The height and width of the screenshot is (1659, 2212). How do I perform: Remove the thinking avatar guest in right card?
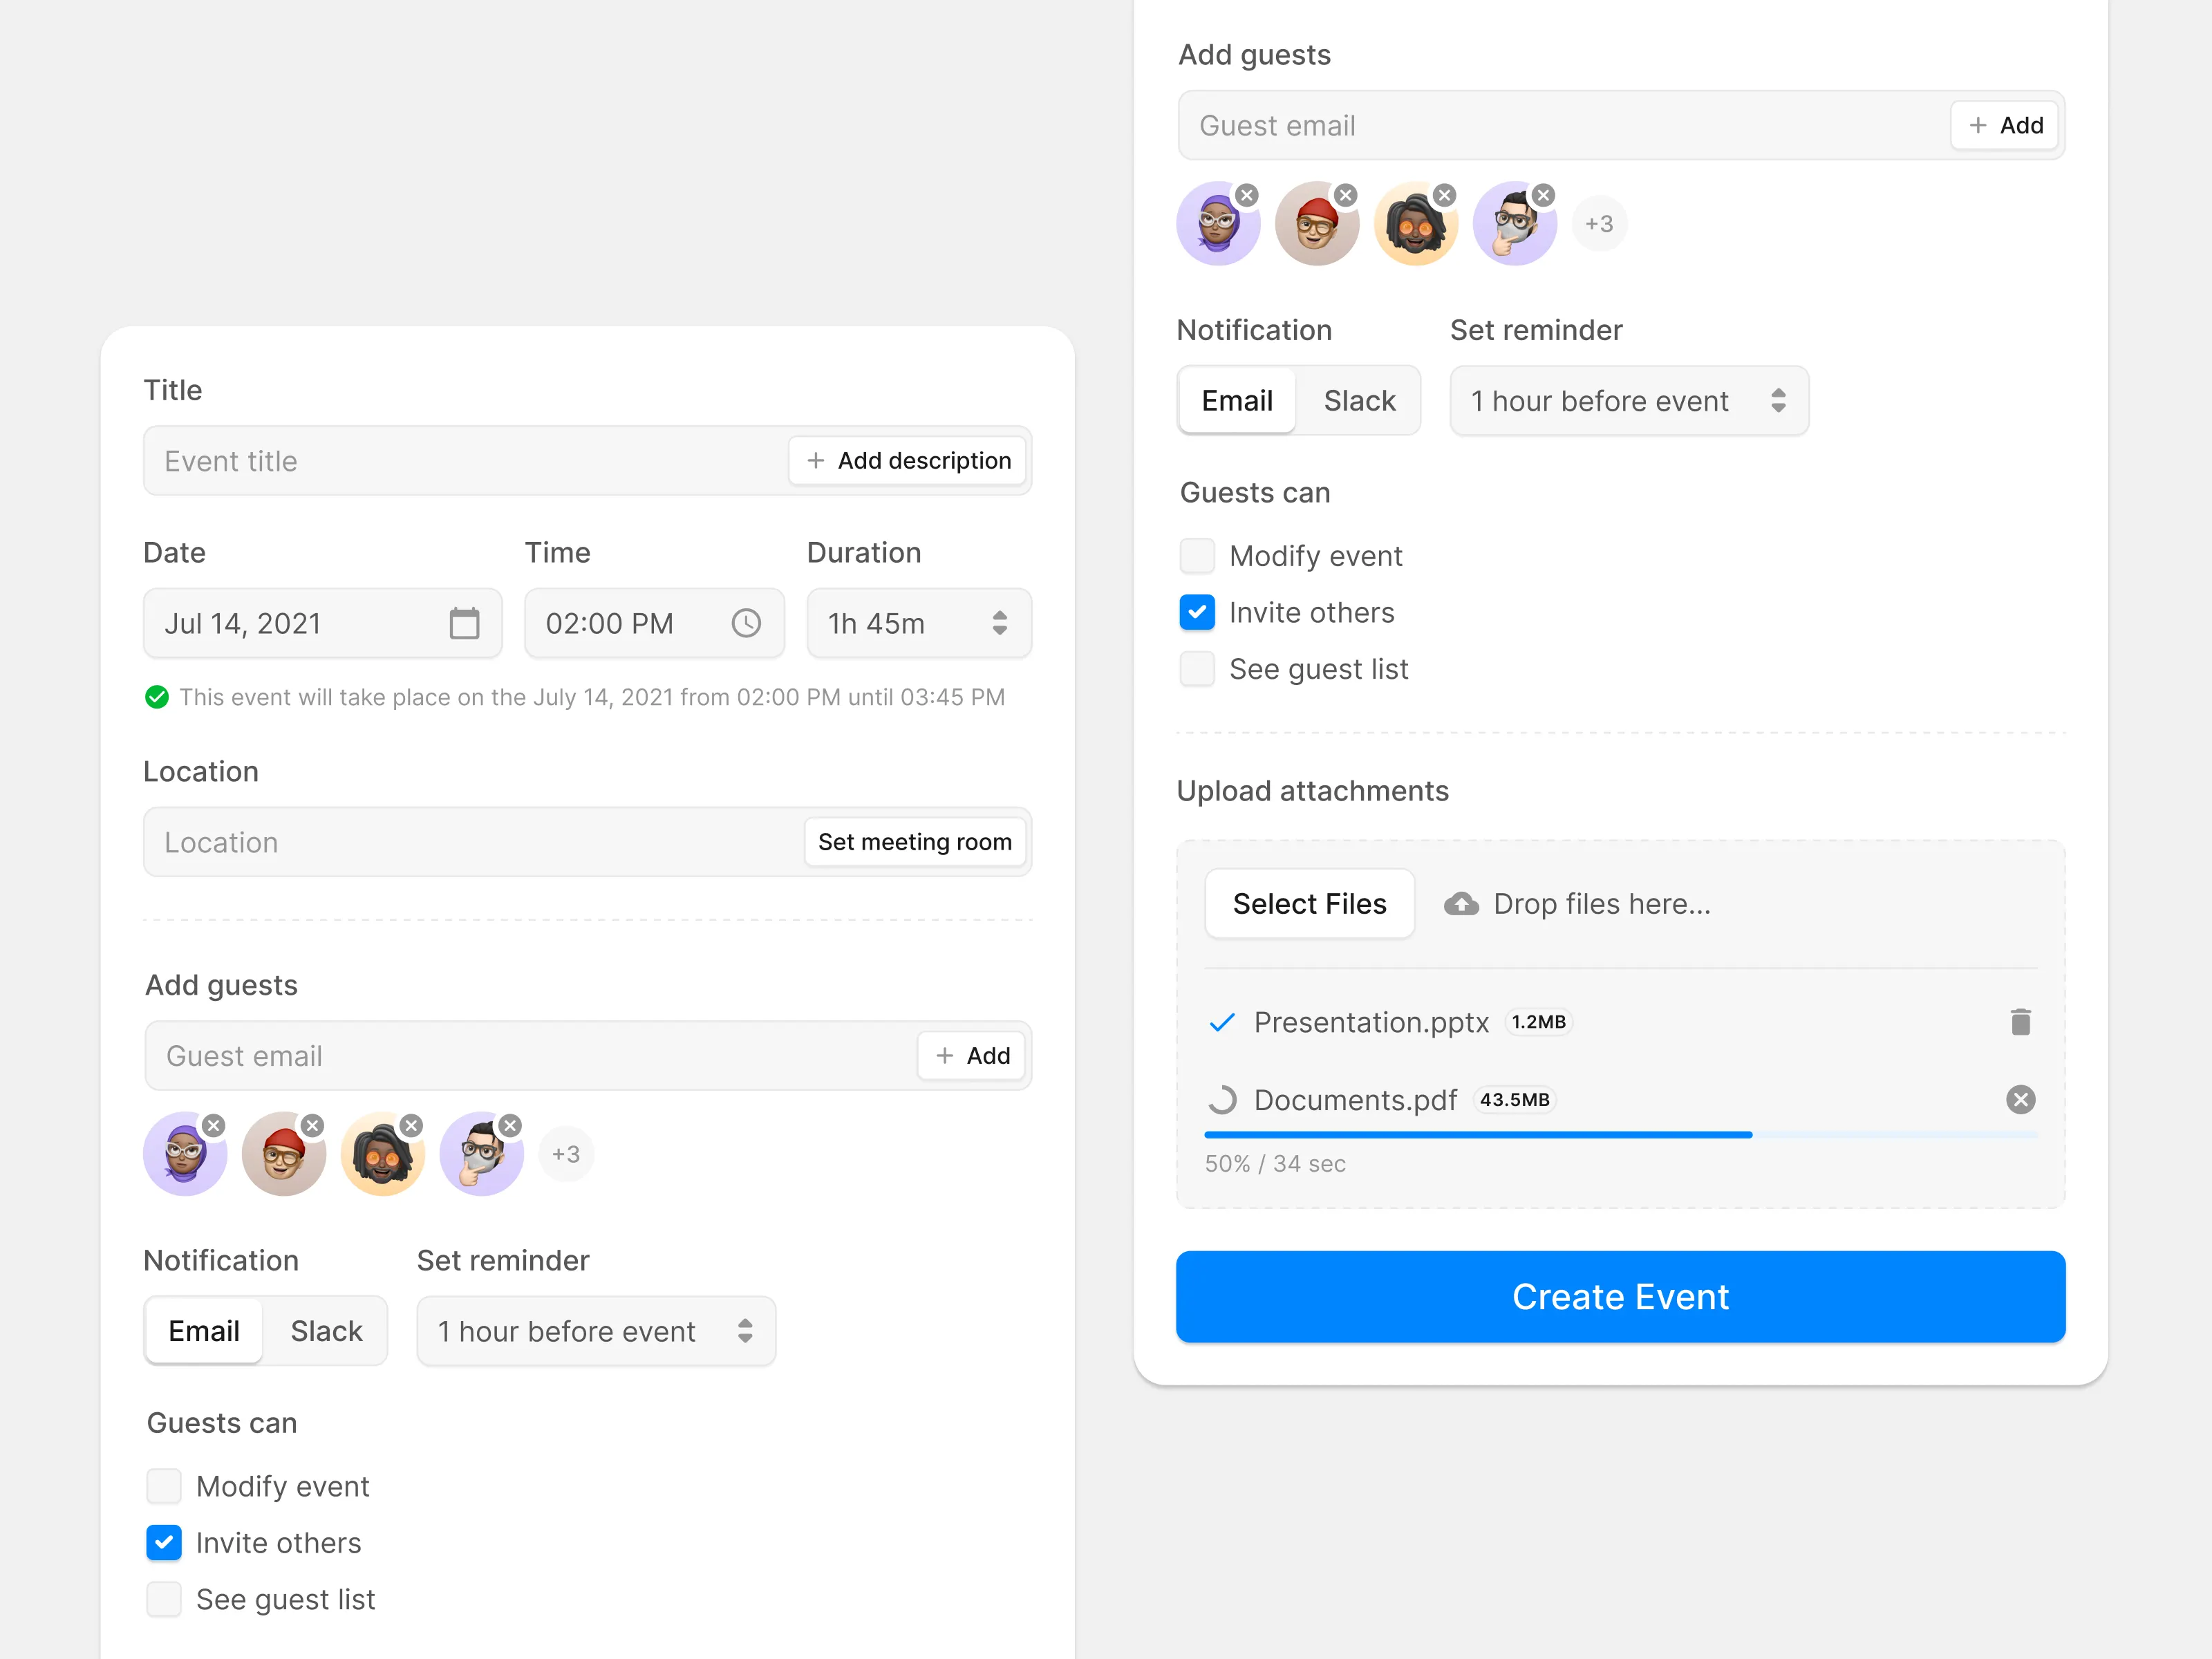tap(1544, 195)
